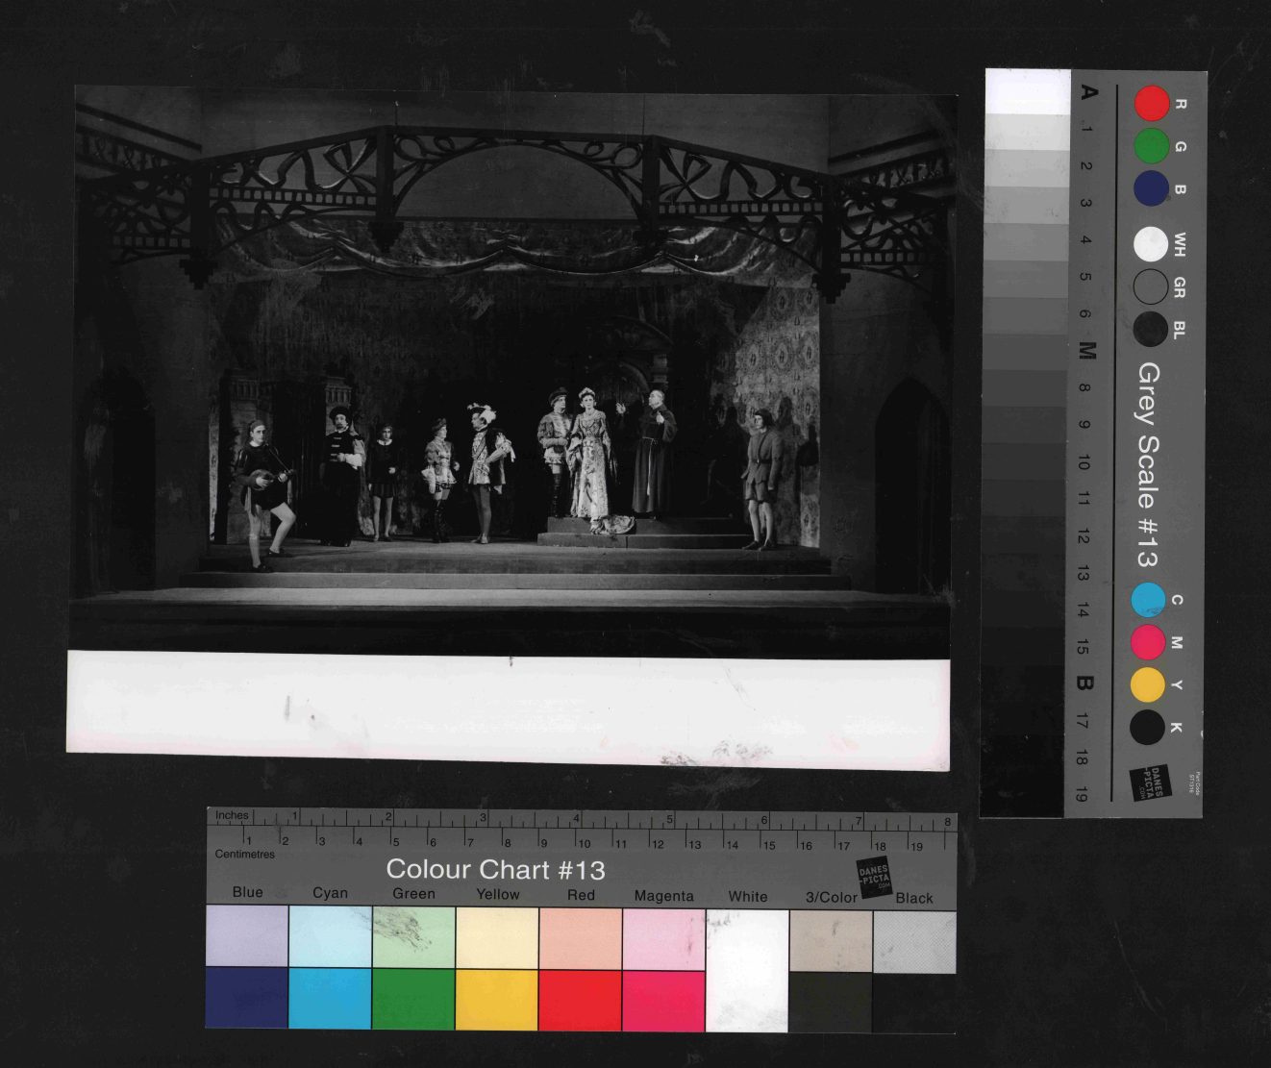Image resolution: width=1271 pixels, height=1068 pixels.
Task: Click the Danes Picta logo on the Colour Chart
Action: (x=874, y=877)
